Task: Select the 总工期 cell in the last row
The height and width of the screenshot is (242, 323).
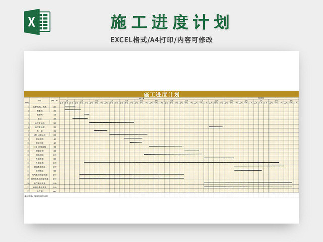Action: click(x=40, y=191)
